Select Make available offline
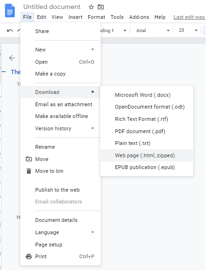 (60, 116)
